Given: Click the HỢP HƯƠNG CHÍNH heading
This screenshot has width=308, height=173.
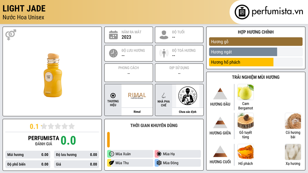Looking at the screenshot, I should pos(256,32).
